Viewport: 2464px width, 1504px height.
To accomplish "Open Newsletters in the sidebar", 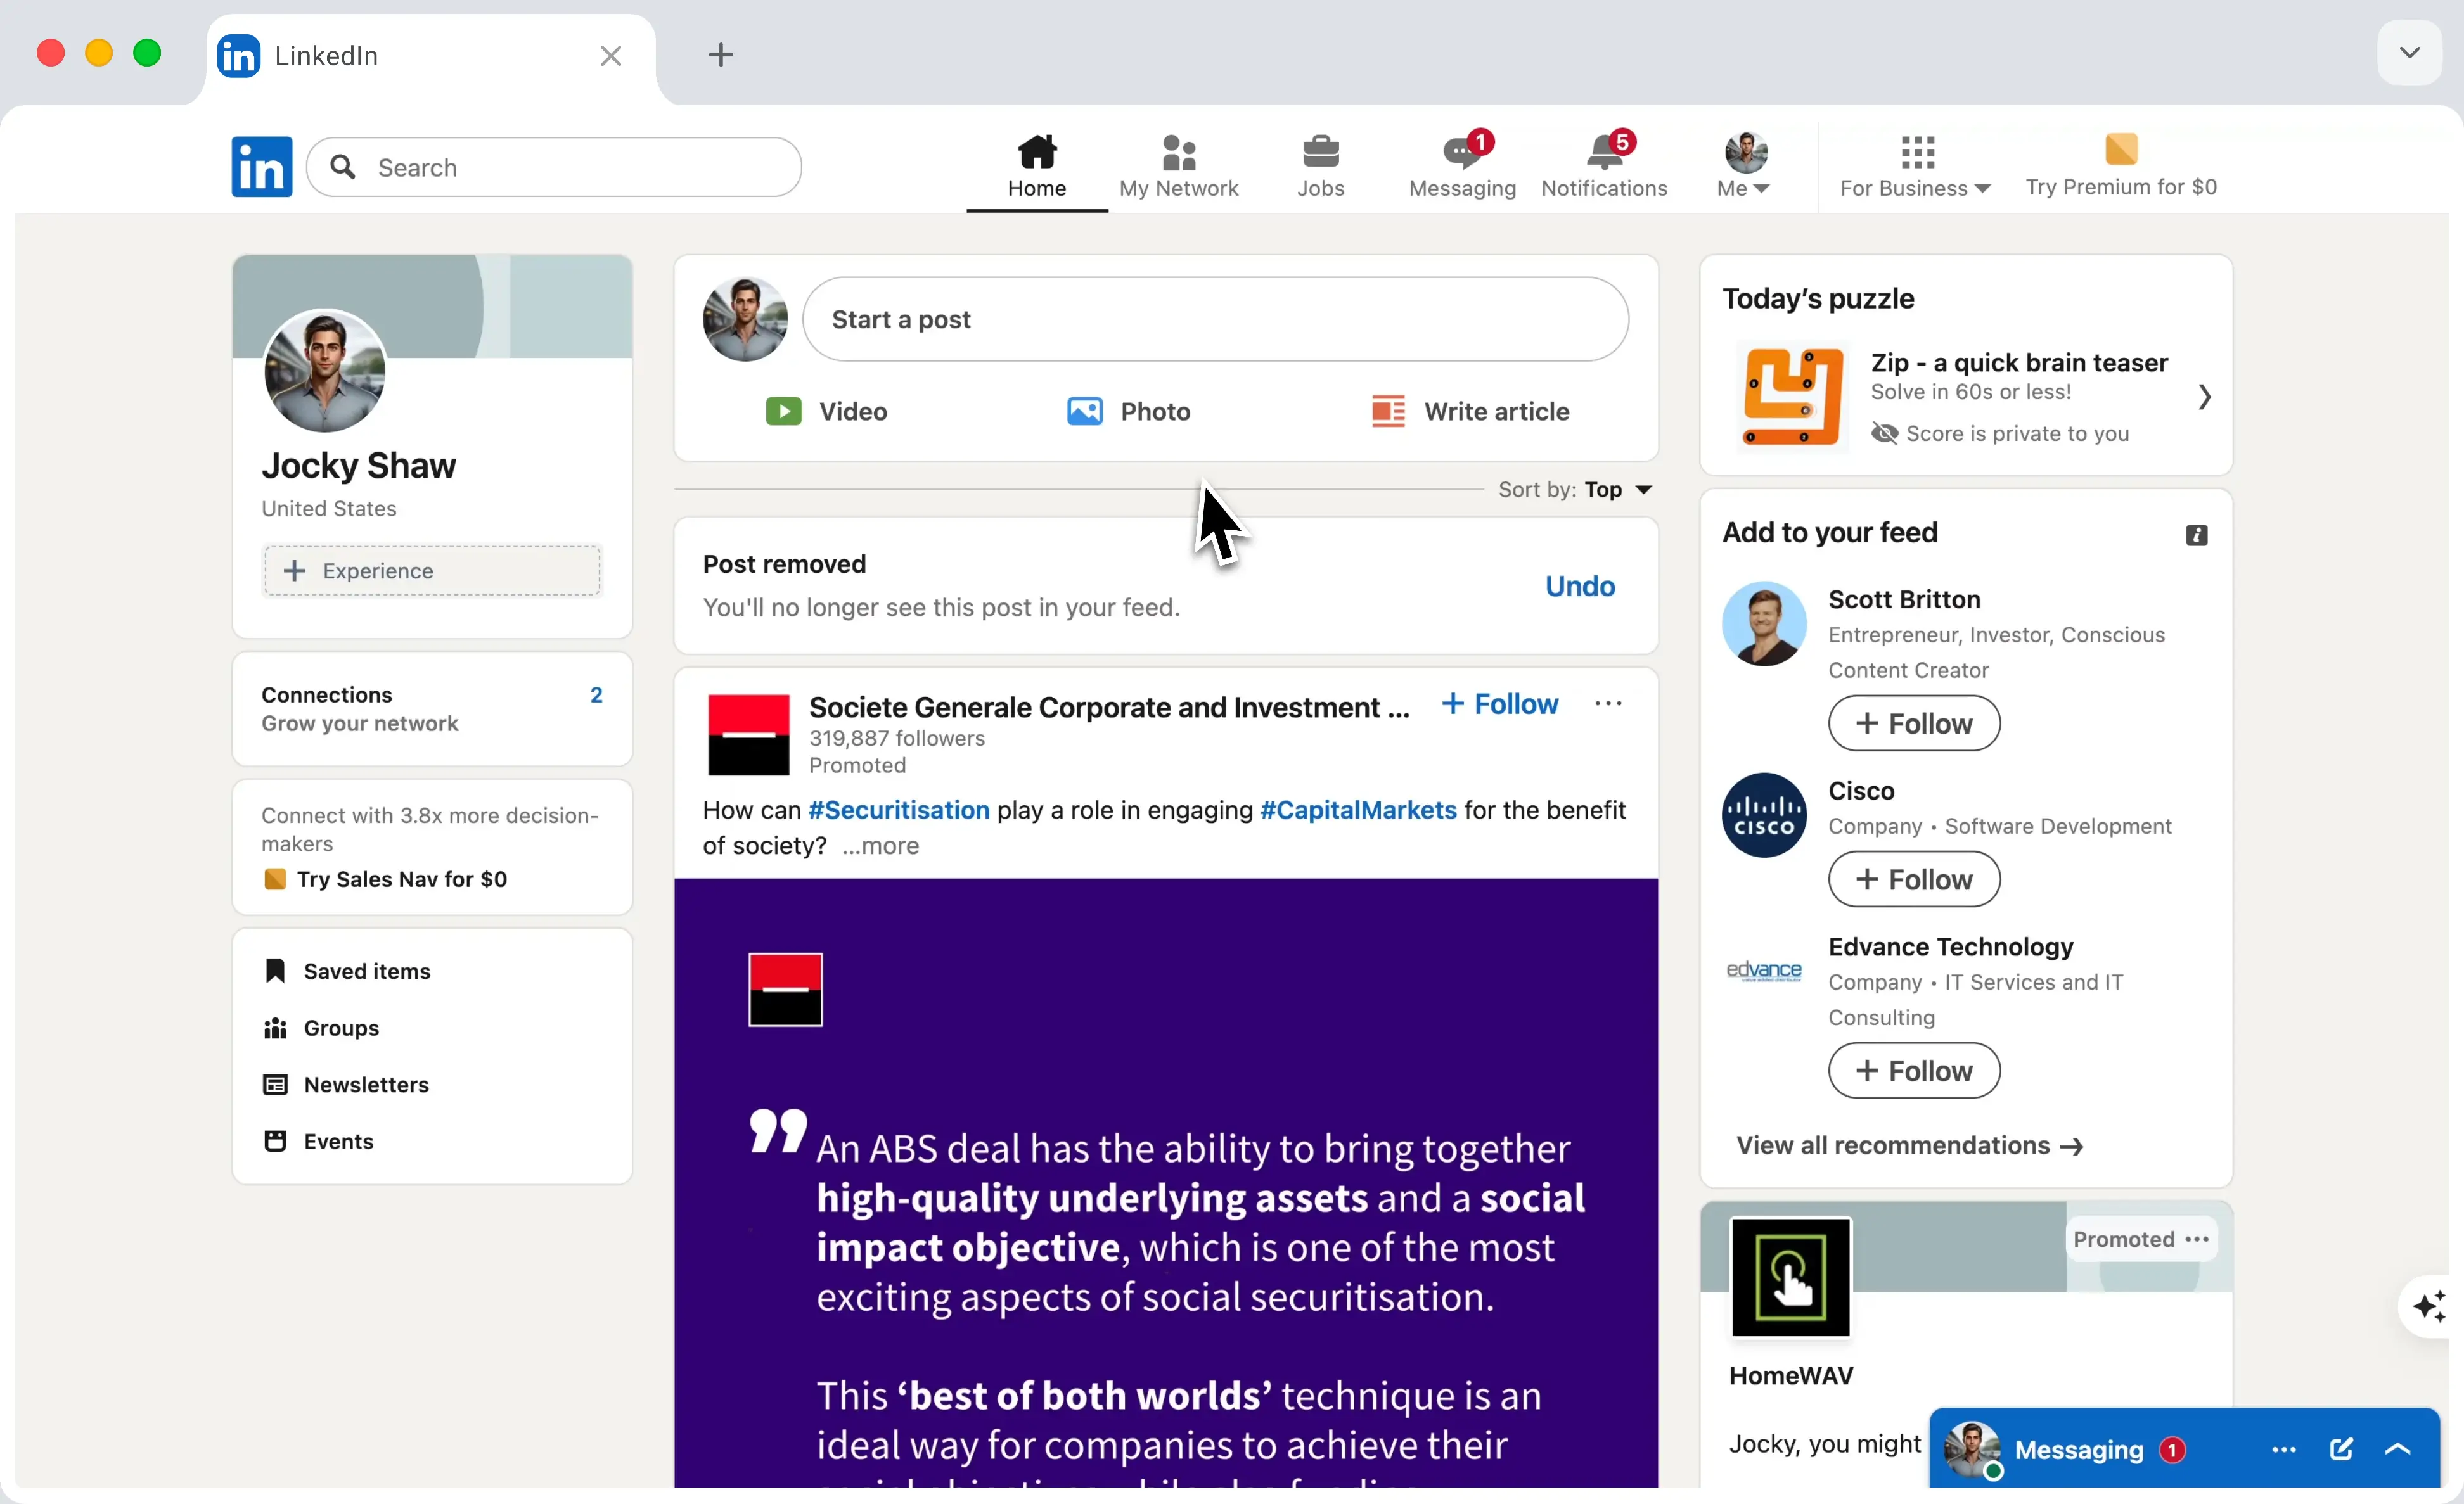I will (346, 1085).
